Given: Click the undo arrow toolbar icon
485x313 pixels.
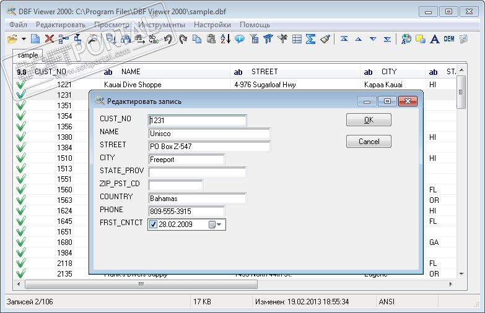Looking at the screenshot, I should pos(168,39).
